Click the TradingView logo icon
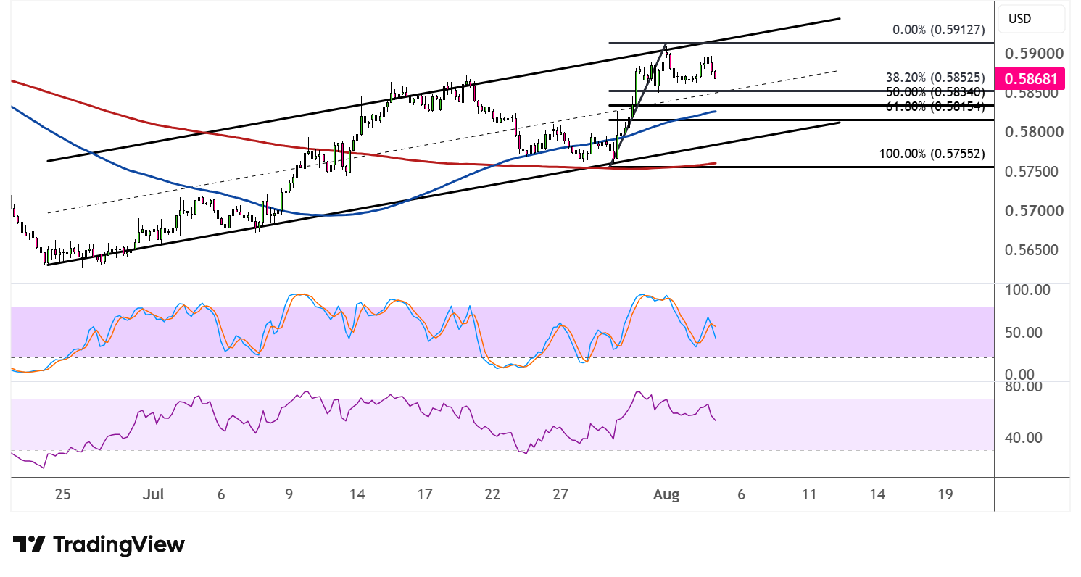Image resolution: width=1081 pixels, height=577 pixels. tap(30, 544)
